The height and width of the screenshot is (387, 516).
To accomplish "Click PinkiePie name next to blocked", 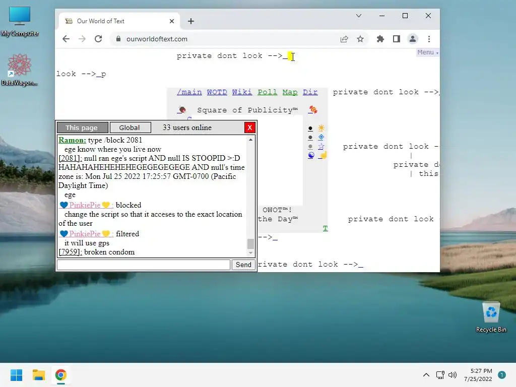I will (87, 205).
